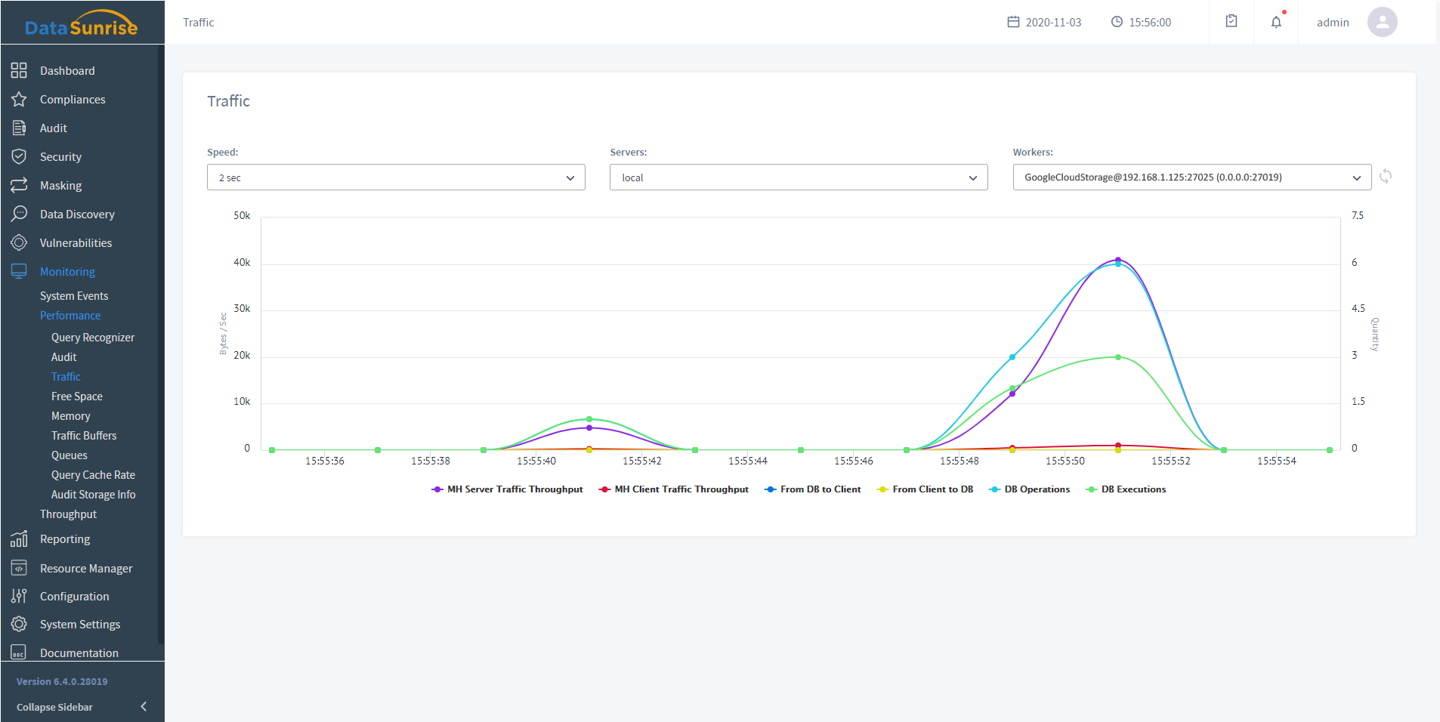The image size is (1440, 722).
Task: Click the admin user avatar
Action: pos(1382,22)
